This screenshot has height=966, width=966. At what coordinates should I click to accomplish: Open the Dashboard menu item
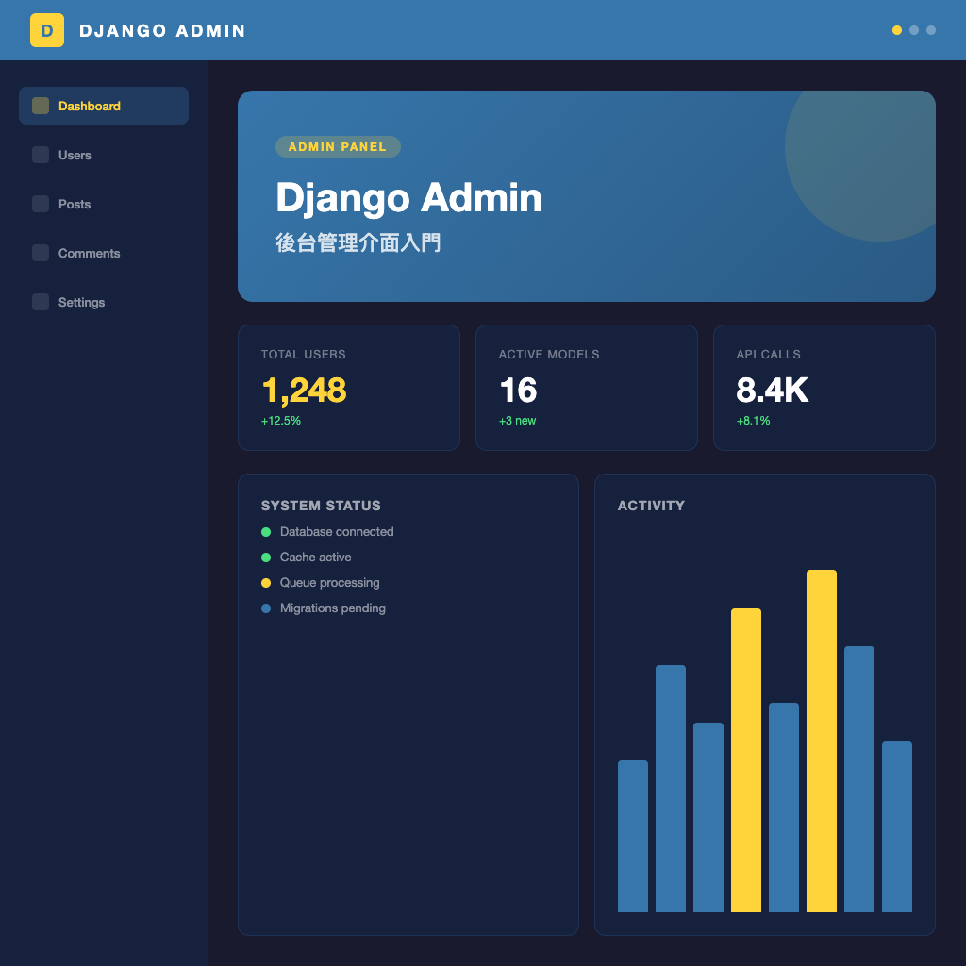point(104,106)
